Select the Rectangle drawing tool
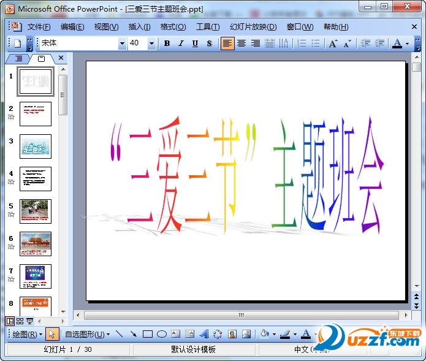The image size is (426, 361). pyautogui.click(x=148, y=334)
